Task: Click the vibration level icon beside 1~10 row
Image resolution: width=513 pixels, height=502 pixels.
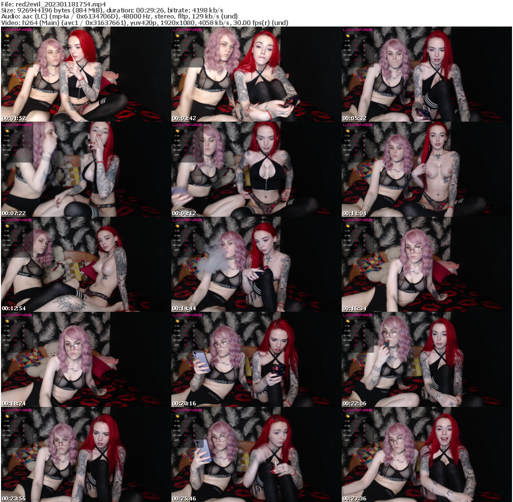Action: click(23, 41)
